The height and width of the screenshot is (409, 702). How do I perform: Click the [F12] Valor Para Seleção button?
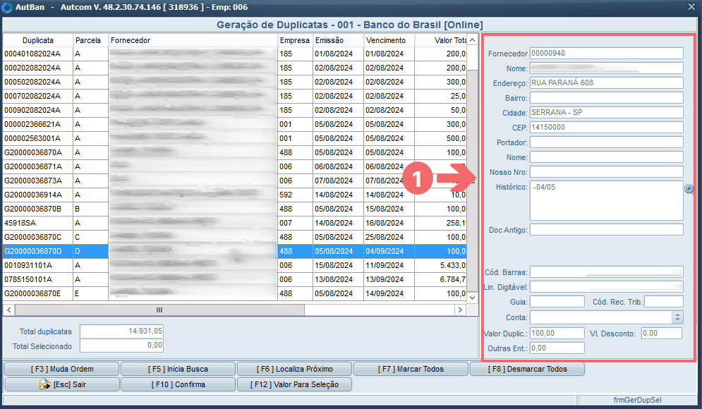tap(295, 384)
